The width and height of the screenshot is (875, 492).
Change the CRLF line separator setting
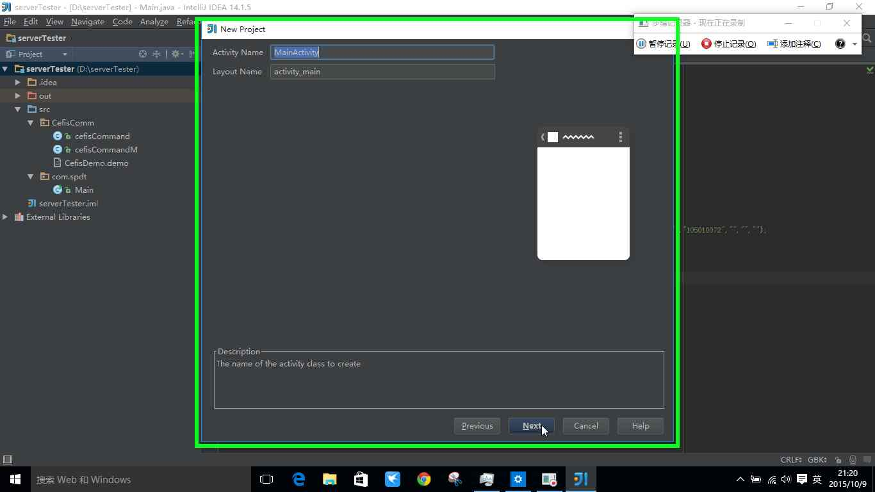pyautogui.click(x=791, y=459)
